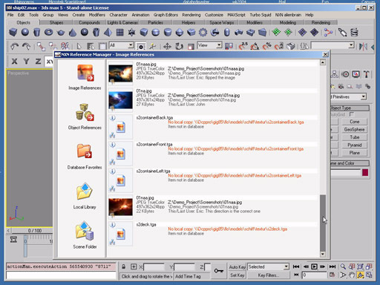Click the Mirror Selected Objects icon
Viewport: 380px width, 285px height.
click(x=363, y=46)
